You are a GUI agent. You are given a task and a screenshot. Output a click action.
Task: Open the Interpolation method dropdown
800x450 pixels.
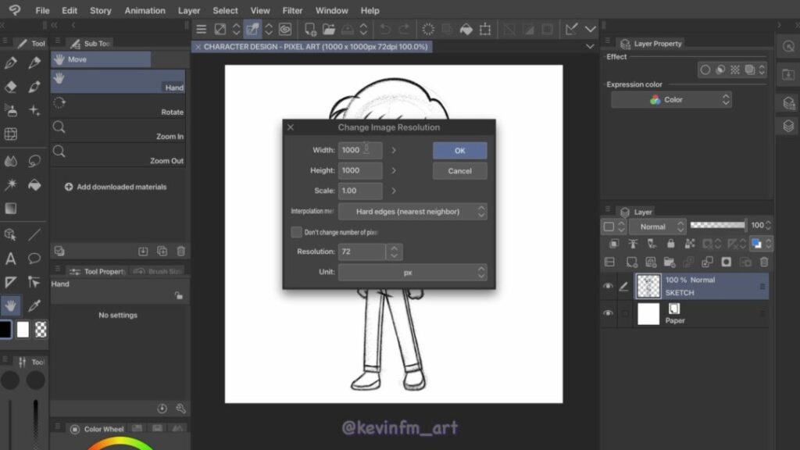(x=412, y=211)
